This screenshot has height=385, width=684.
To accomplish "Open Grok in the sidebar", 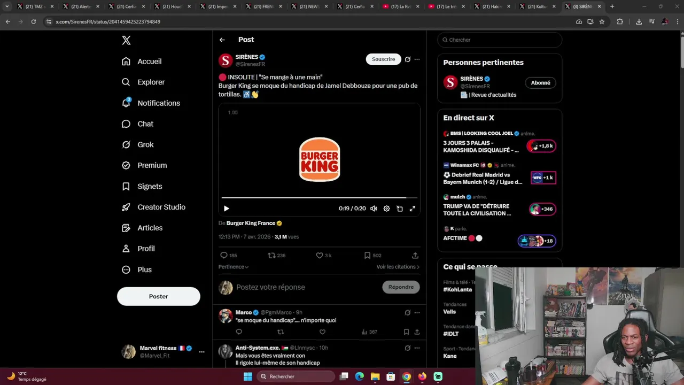I will tap(137, 145).
